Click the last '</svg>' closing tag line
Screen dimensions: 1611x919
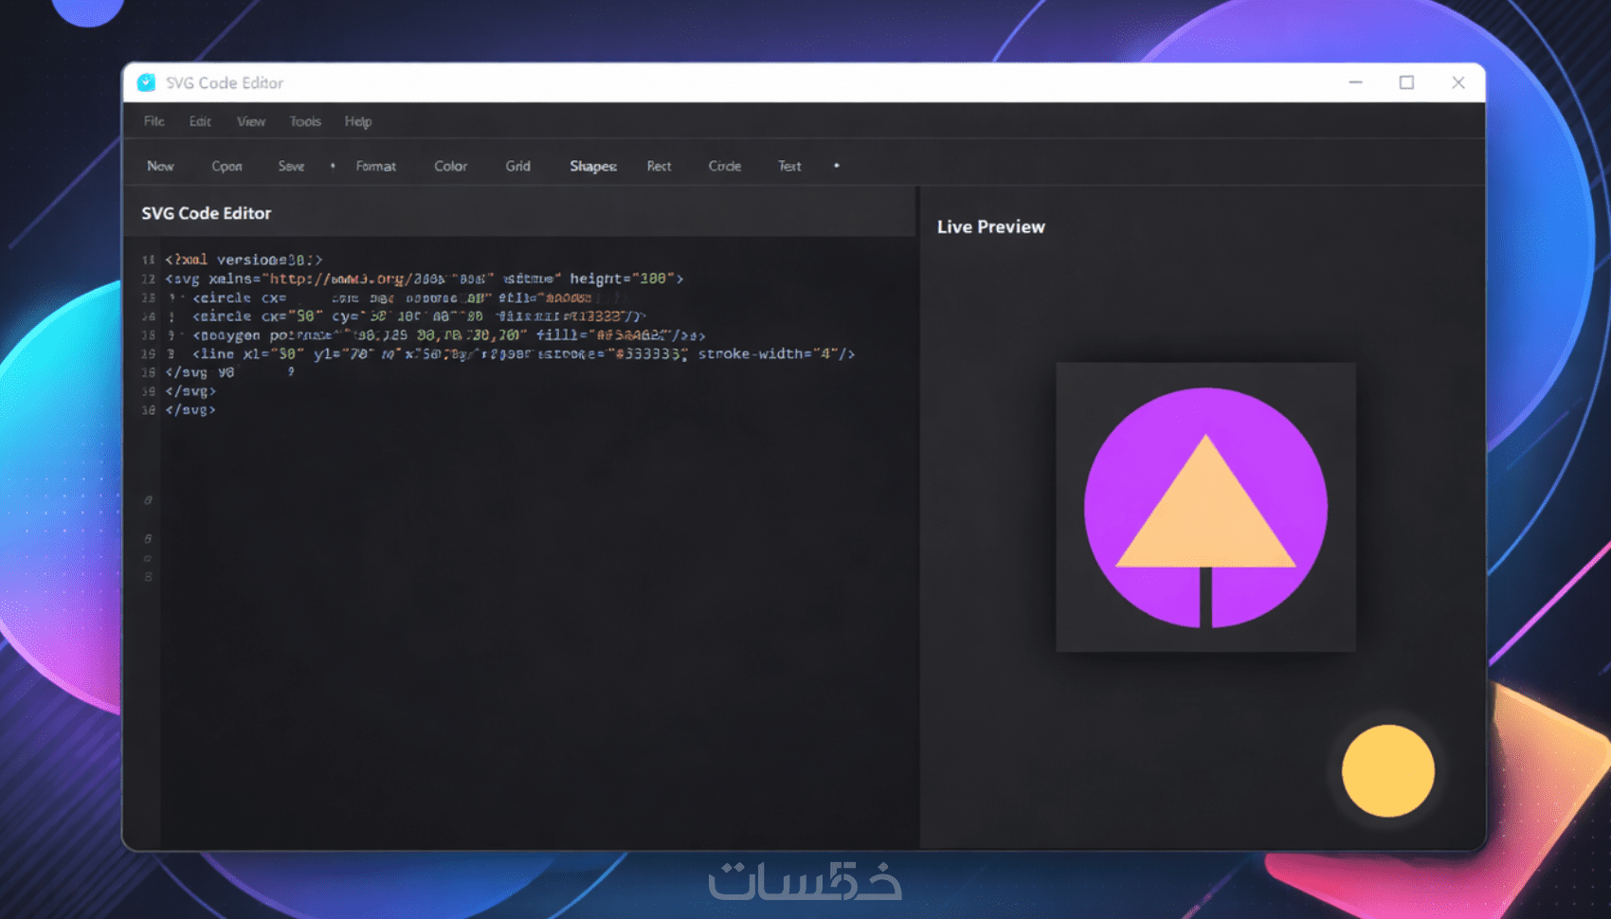[190, 410]
